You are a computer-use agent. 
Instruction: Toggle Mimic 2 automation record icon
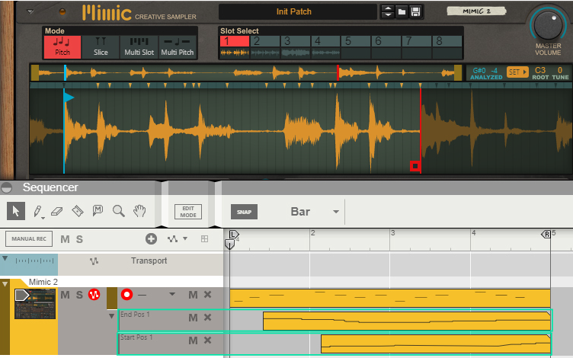pos(94,295)
